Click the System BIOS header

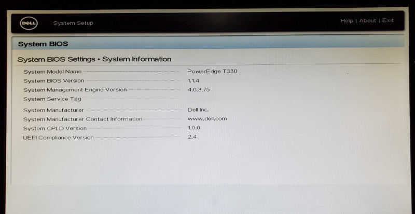43,44
